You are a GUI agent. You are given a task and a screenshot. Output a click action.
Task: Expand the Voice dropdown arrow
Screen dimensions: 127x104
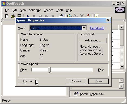coord(84,28)
